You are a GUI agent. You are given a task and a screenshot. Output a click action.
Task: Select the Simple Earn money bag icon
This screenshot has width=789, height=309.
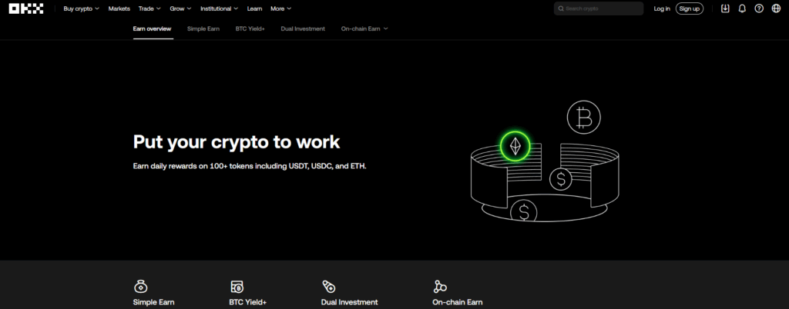click(x=140, y=287)
